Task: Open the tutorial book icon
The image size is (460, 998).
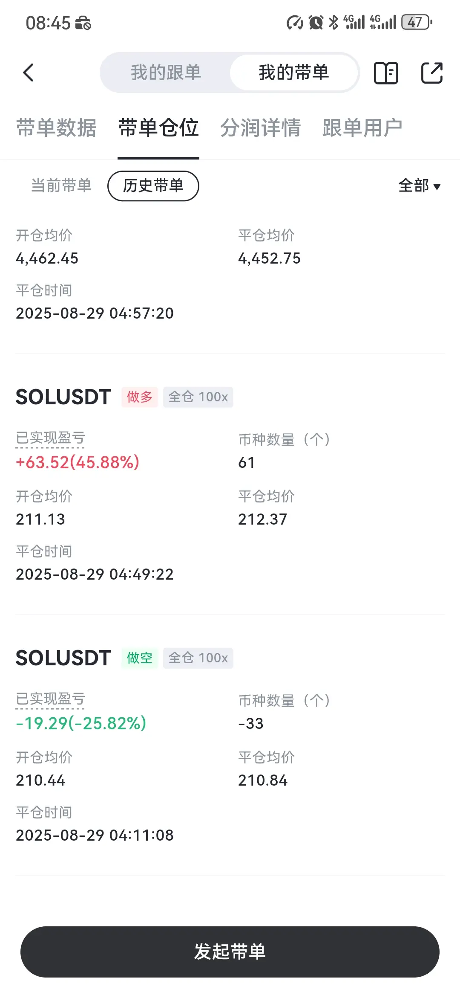Action: pos(386,73)
